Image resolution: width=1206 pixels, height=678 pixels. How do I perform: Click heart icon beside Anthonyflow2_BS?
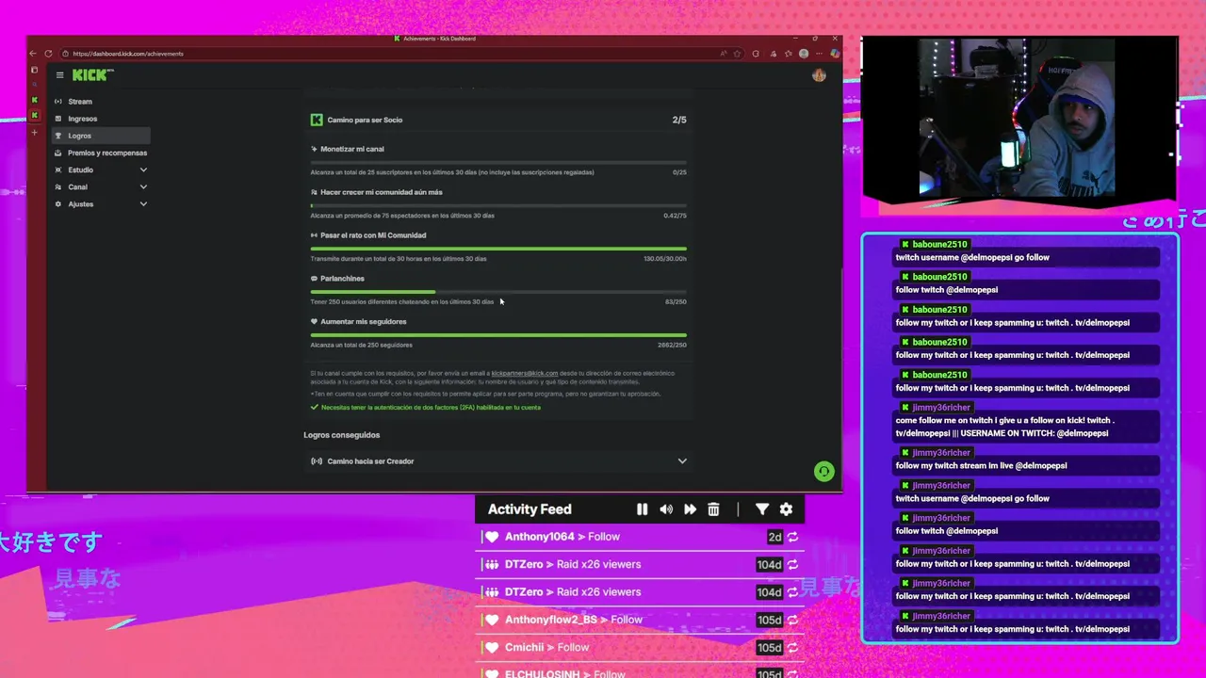(x=491, y=620)
